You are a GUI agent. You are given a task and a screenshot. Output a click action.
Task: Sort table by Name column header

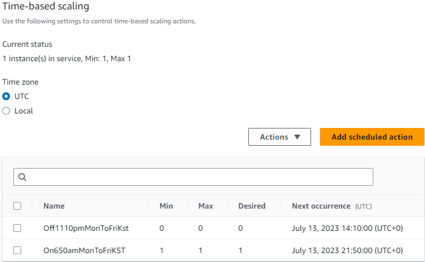(54, 206)
